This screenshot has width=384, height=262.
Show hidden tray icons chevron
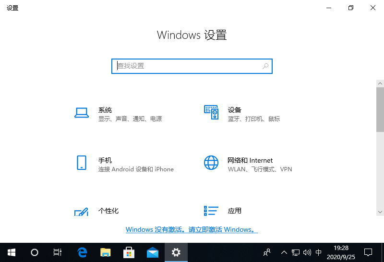284,252
